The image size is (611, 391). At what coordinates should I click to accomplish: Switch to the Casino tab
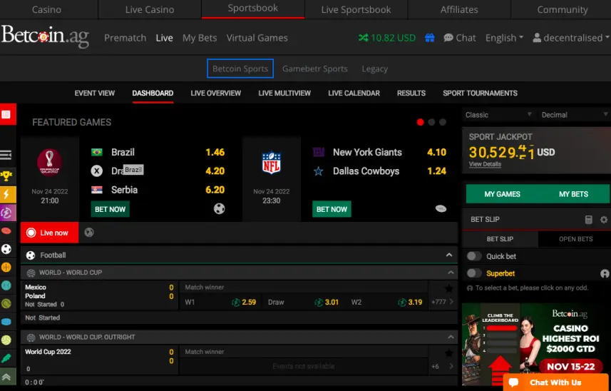47,10
